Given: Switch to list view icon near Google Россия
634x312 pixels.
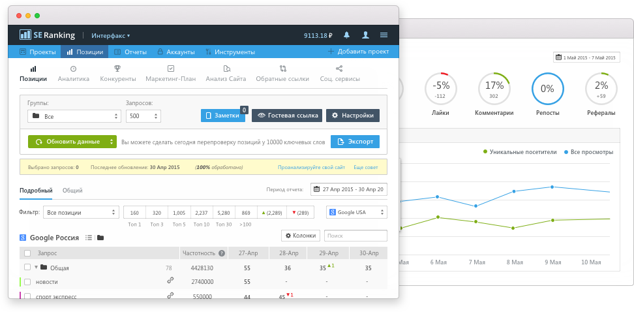Looking at the screenshot, I should pos(89,238).
